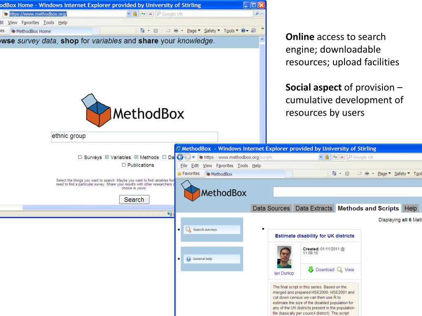Open Ian Dunlop's profile photo
This screenshot has width=422, height=316.
pyautogui.click(x=284, y=257)
